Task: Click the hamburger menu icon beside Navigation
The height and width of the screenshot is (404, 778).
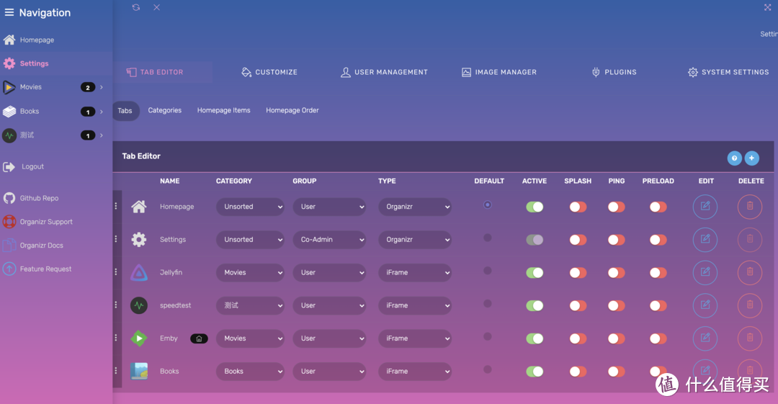Action: tap(9, 13)
